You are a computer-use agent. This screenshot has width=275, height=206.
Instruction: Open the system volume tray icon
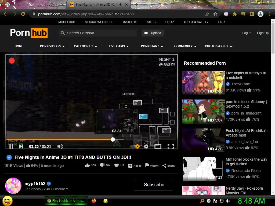tap(228, 201)
